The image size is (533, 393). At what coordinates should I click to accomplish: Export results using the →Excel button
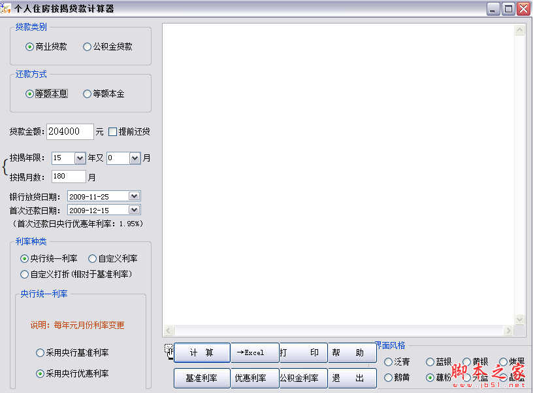coord(255,352)
